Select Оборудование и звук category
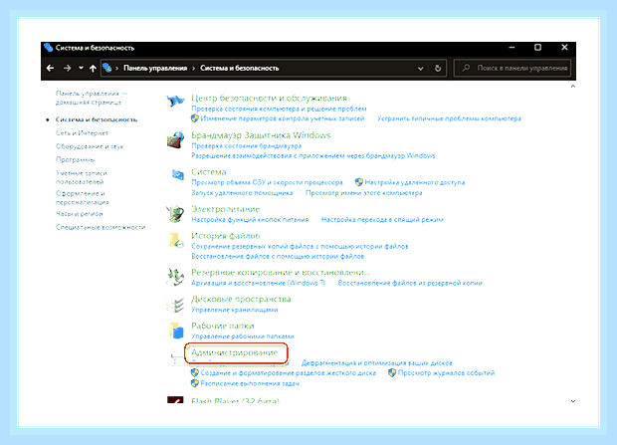Screen dimensions: 617x445 (90, 146)
